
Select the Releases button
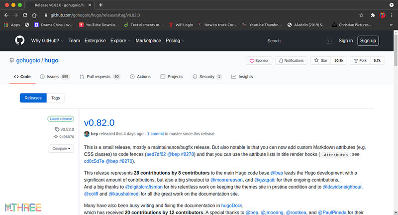[33, 98]
